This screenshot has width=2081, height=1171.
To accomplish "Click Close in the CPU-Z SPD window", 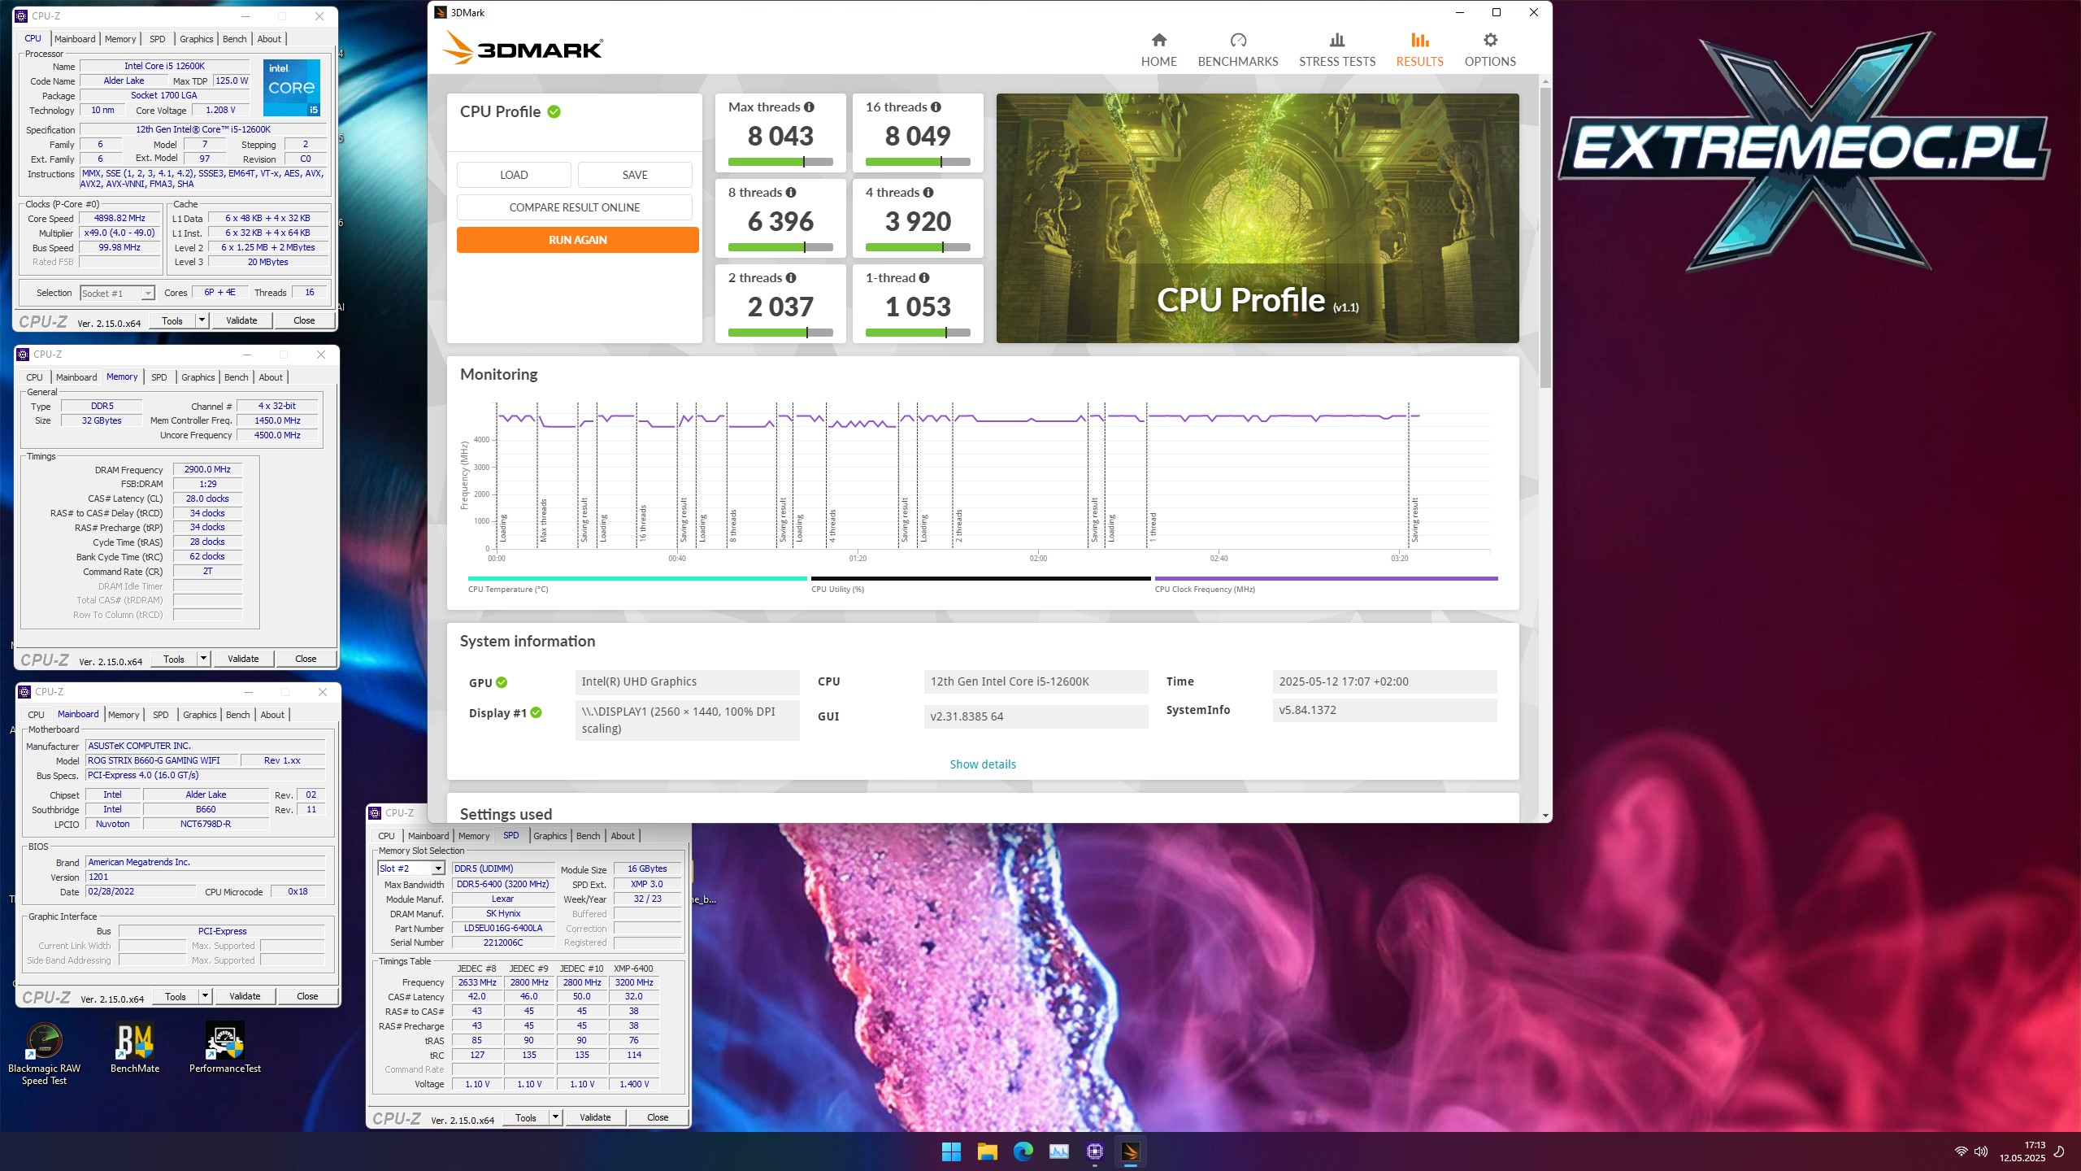I will 658,1117.
